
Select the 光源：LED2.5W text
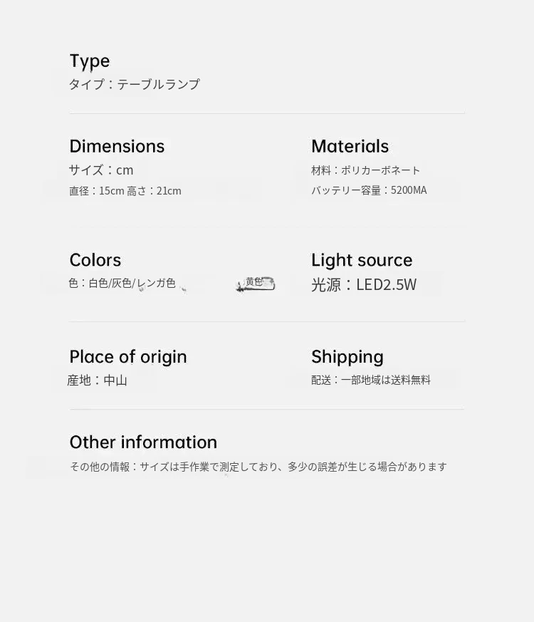(364, 285)
